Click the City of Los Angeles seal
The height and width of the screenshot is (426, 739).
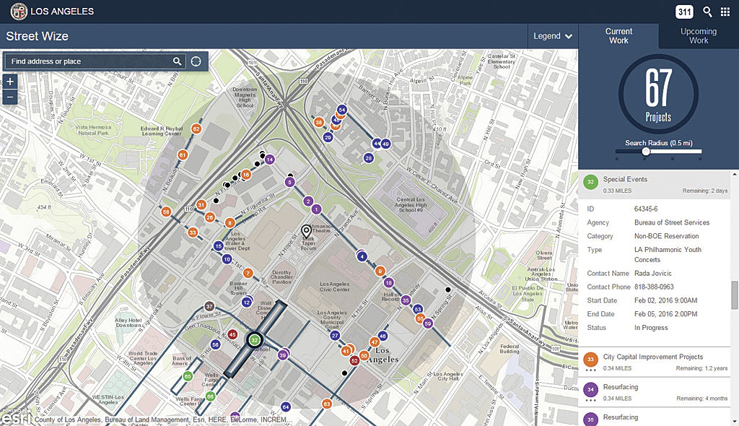coord(19,12)
